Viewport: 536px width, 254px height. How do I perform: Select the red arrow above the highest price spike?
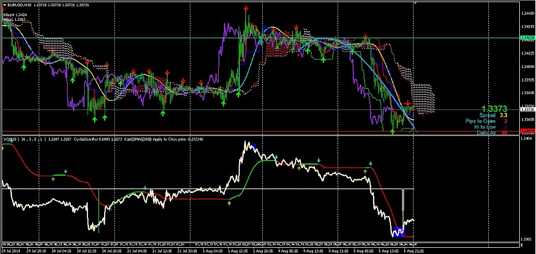tap(246, 8)
